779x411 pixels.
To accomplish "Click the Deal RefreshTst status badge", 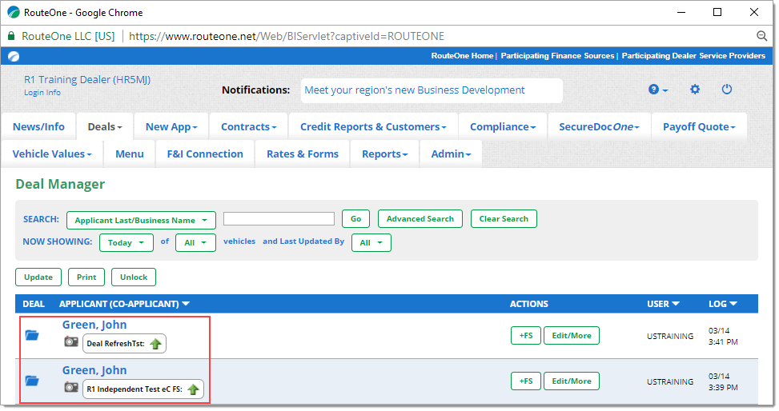I will pyautogui.click(x=124, y=344).
